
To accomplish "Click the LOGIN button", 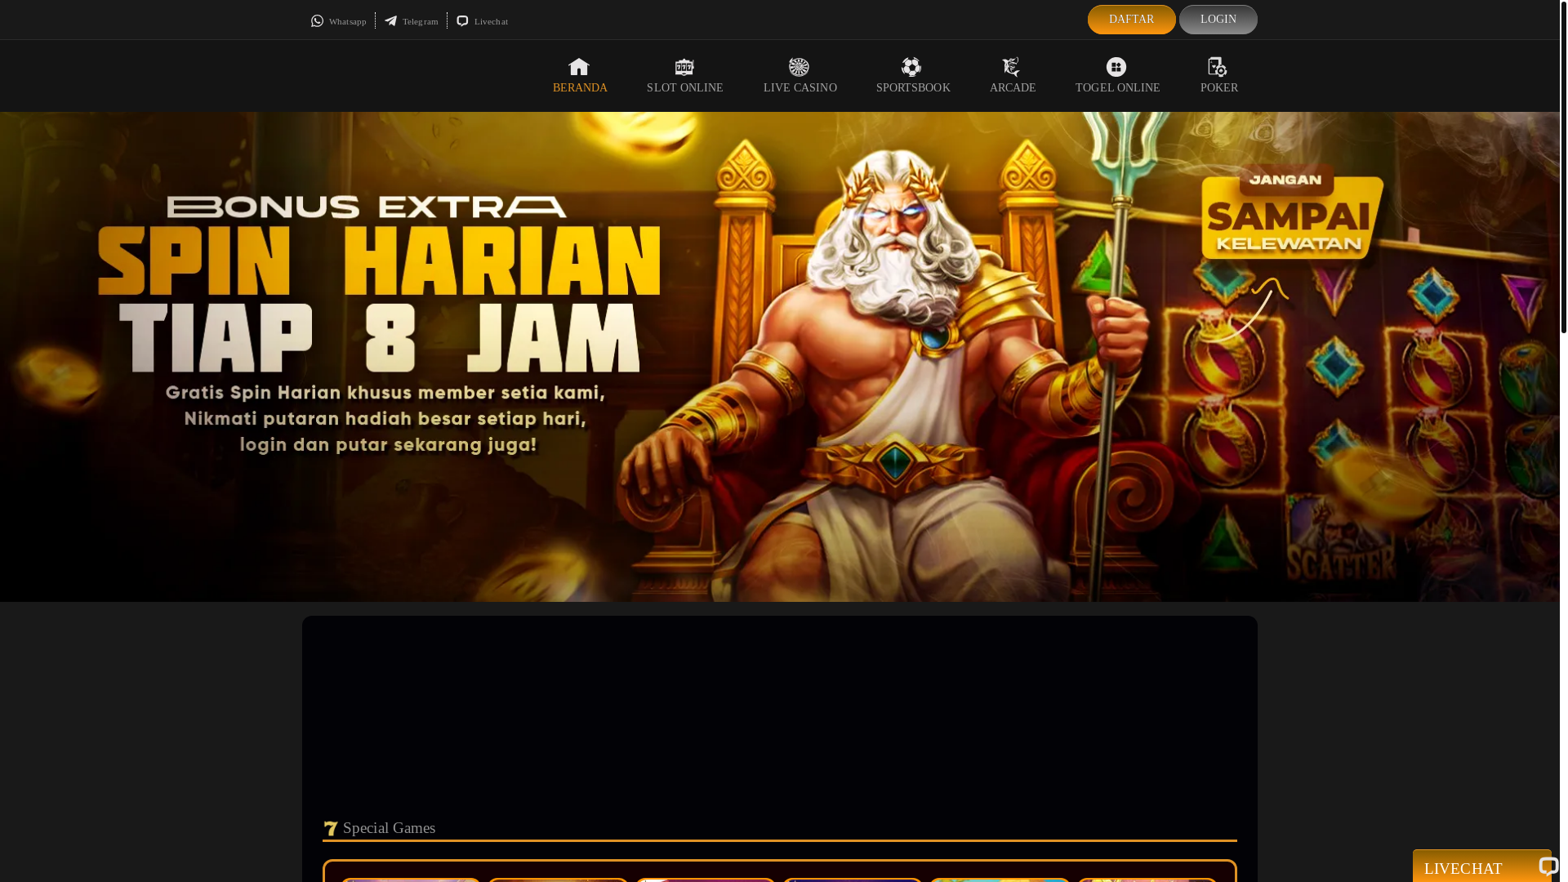I will coord(1218,20).
